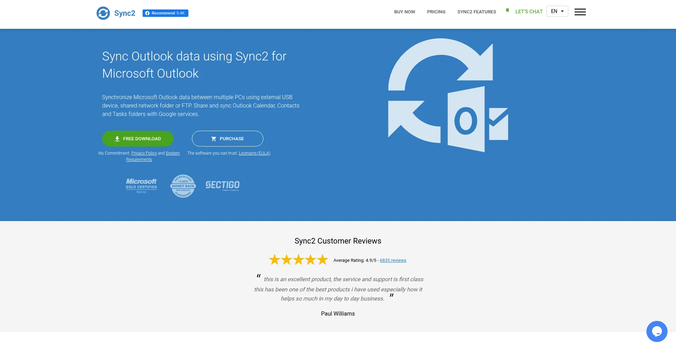The image size is (676, 349).
Task: Click the Facebook Recommend 5.4K button
Action: (165, 13)
